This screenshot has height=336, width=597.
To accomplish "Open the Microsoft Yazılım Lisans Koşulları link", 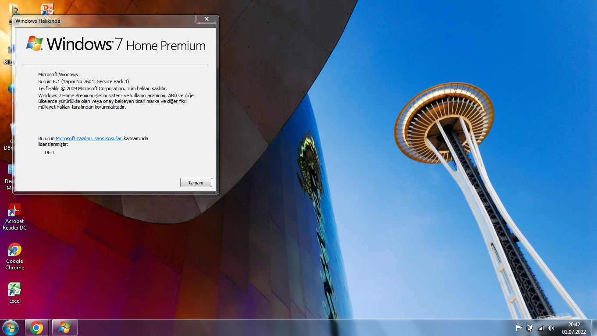I will (x=89, y=138).
